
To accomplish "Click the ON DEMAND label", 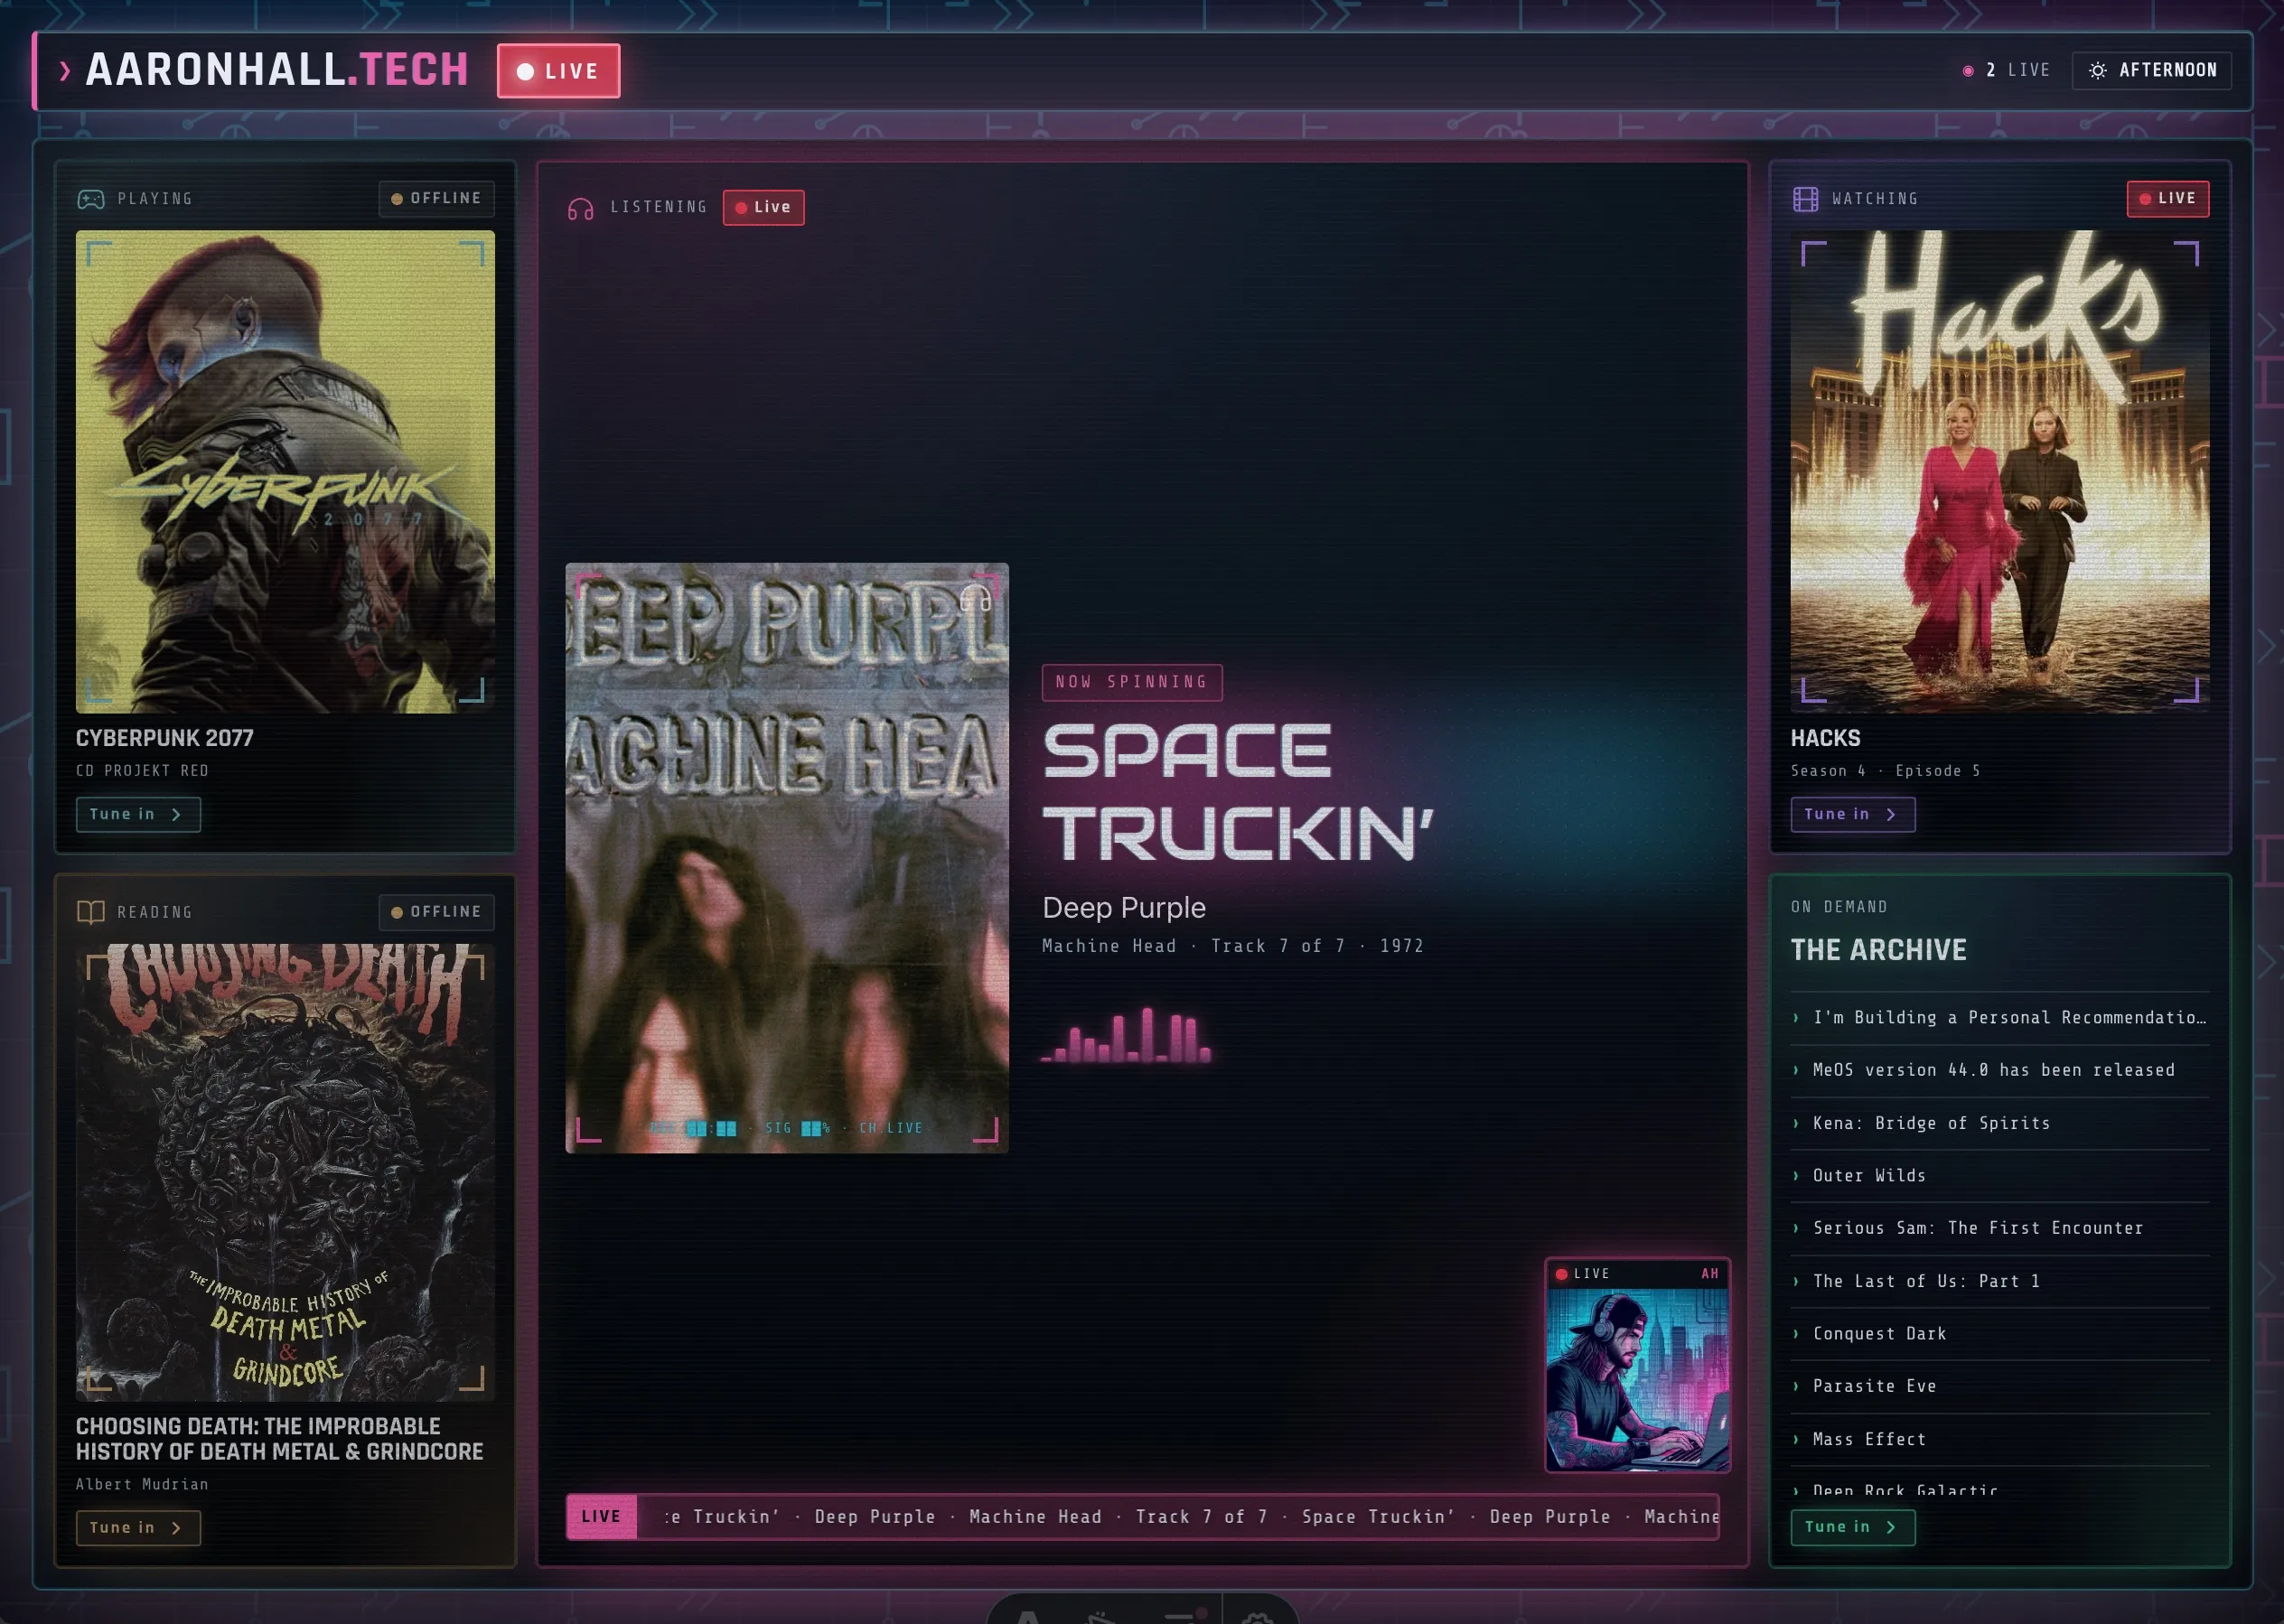I will point(1839,907).
